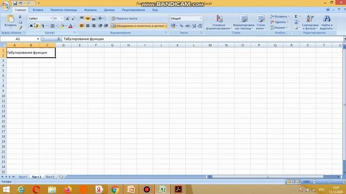Toggle Перенос текста wrap text
Viewport: 346px width, 194px height.
[x=124, y=18]
